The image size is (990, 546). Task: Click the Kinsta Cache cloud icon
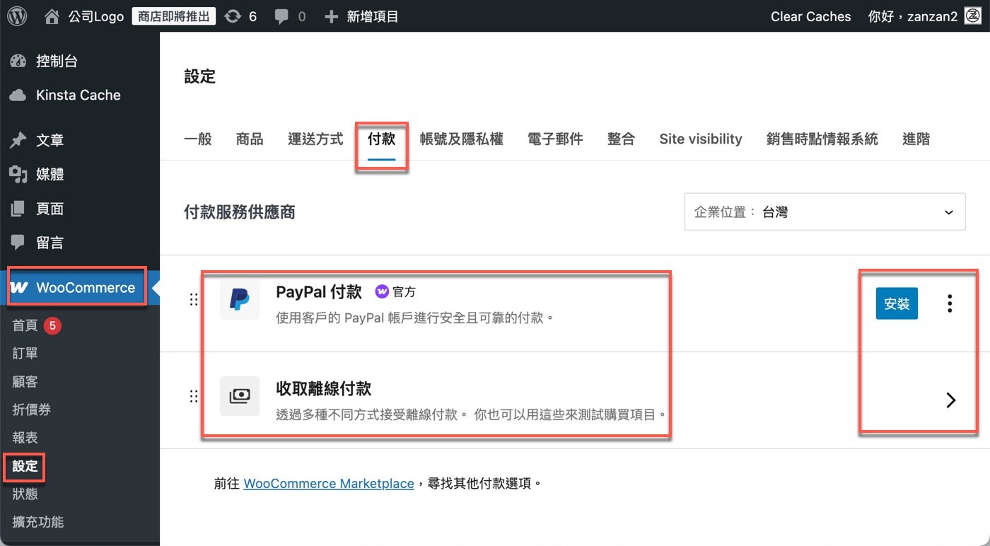pos(18,95)
